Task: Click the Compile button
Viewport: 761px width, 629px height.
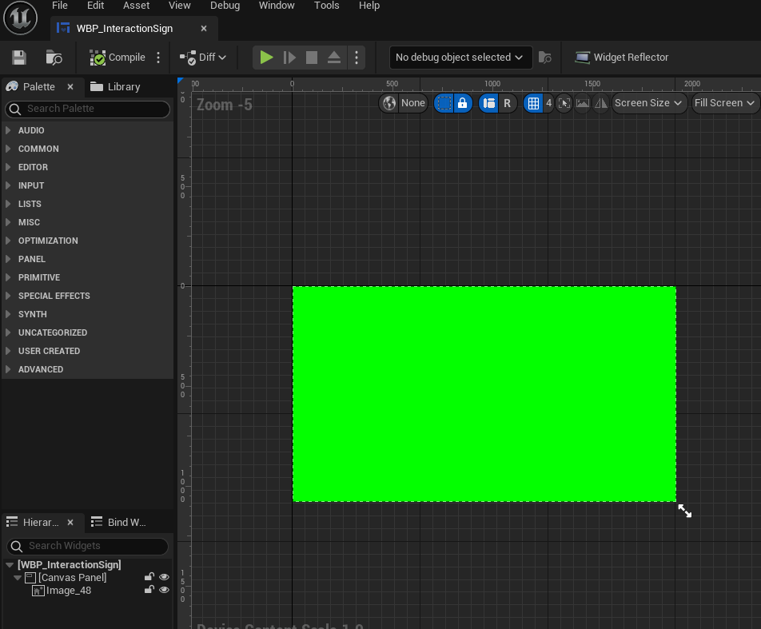Action: tap(118, 58)
